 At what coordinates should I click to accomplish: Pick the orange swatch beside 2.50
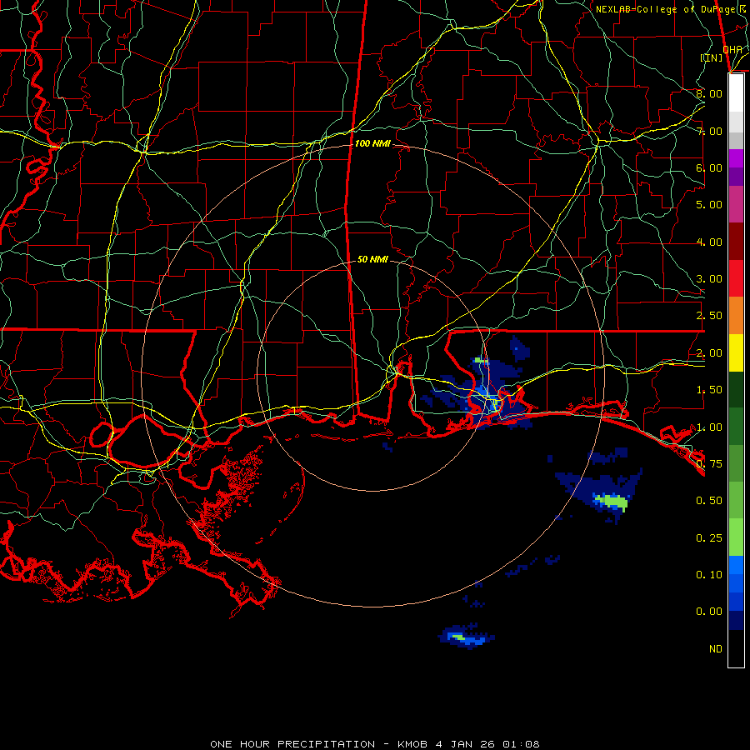(x=736, y=316)
